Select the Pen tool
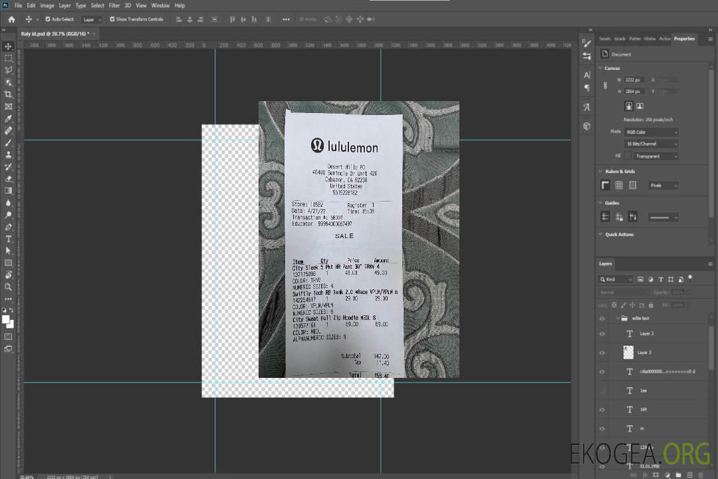The width and height of the screenshot is (718, 479). 8,227
